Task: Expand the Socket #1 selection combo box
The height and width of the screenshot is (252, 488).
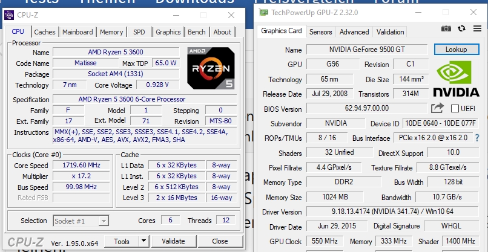Action: click(104, 221)
